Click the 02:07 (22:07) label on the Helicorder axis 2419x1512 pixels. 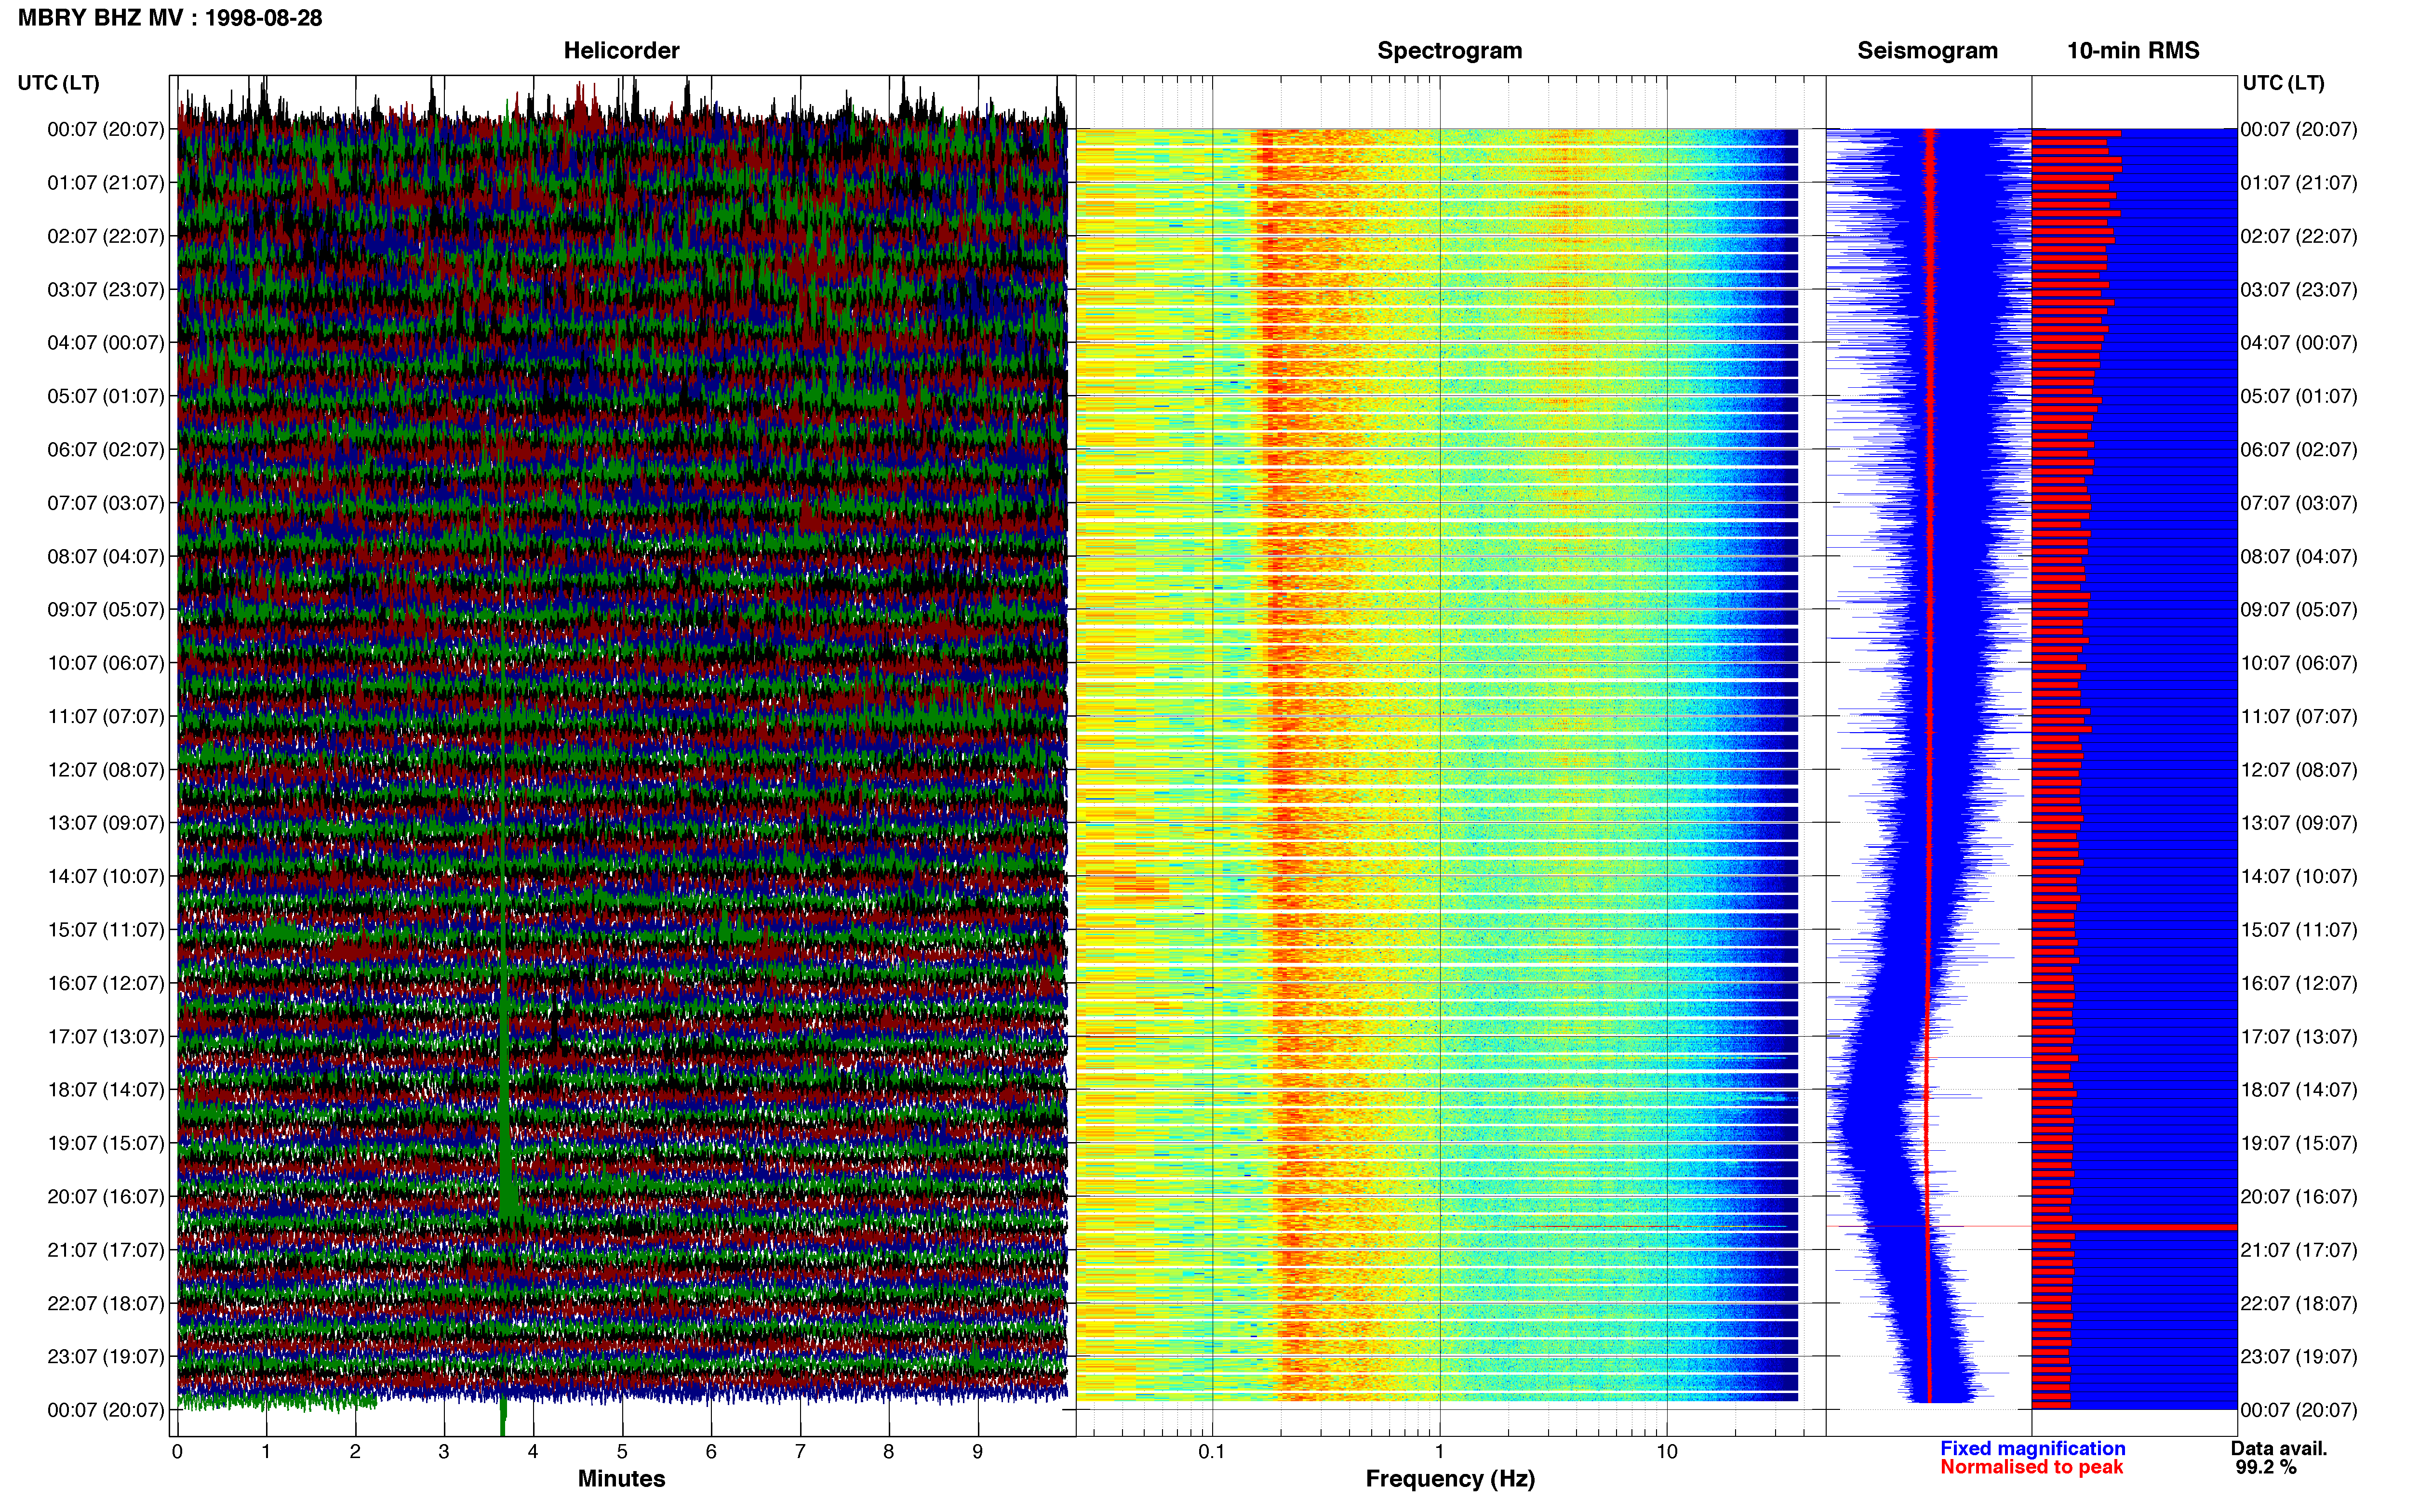(106, 236)
